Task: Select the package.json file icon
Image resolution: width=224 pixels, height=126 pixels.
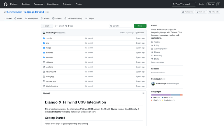Action: (x=44, y=81)
